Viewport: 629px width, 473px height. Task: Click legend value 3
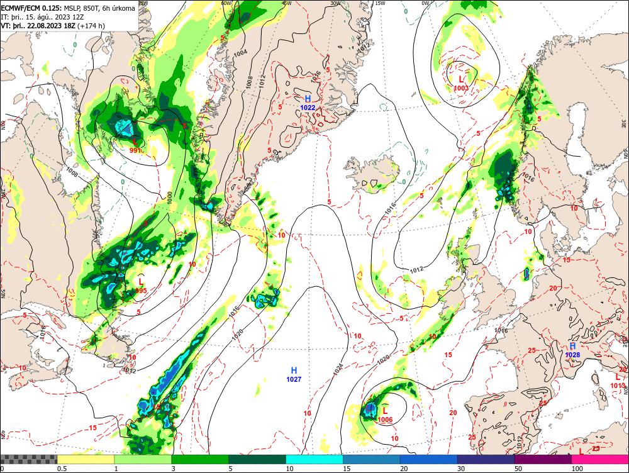point(174,469)
